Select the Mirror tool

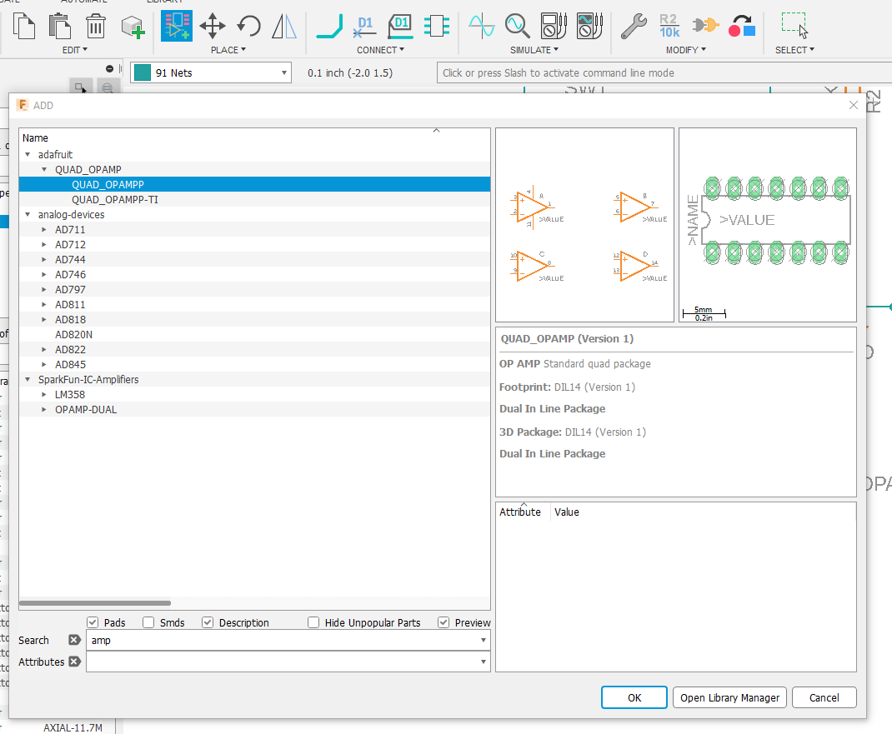(x=284, y=26)
